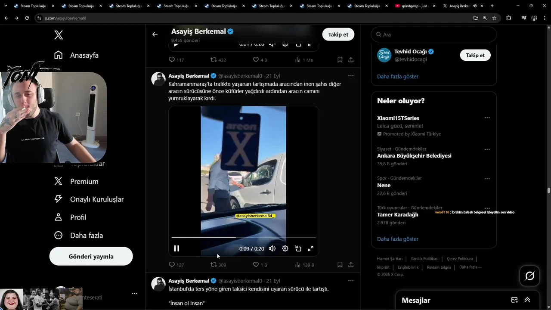Expand the Mesajlar drawer

coord(527,300)
